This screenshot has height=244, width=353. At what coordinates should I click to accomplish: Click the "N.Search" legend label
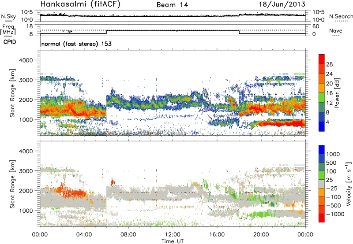[x=341, y=16]
